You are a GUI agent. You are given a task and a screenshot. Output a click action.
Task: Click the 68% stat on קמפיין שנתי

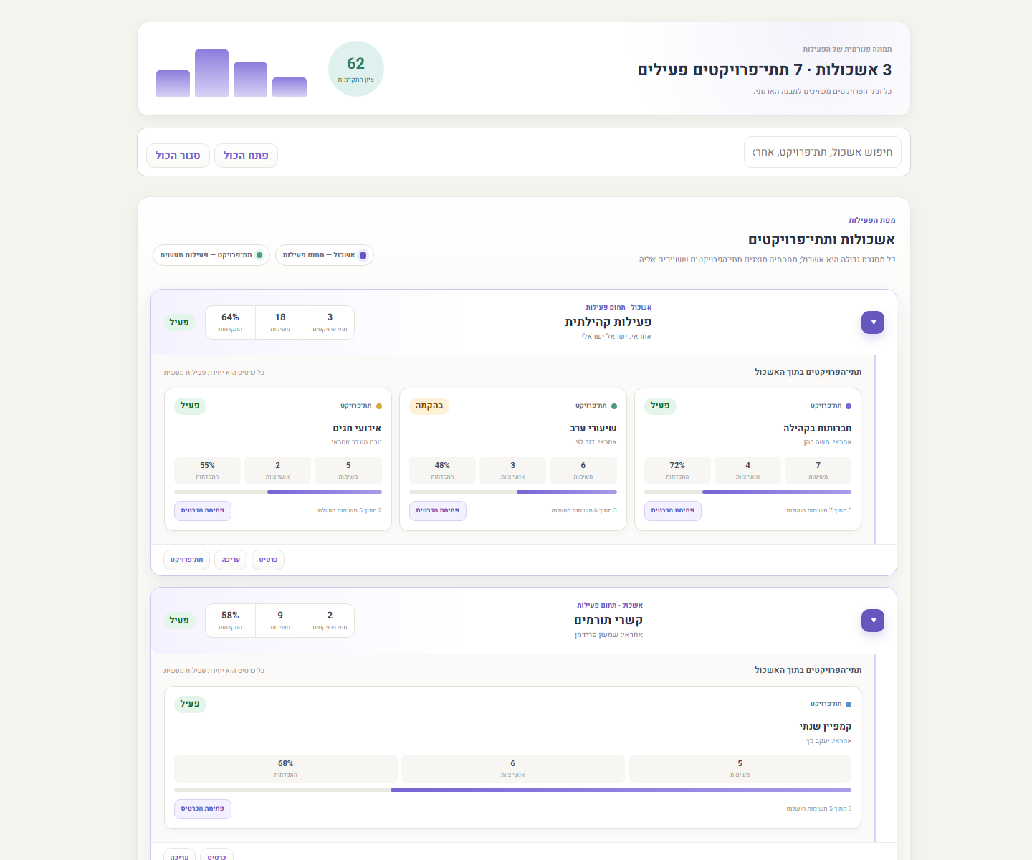click(x=286, y=769)
